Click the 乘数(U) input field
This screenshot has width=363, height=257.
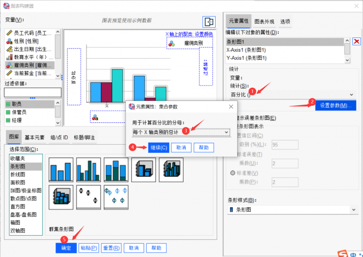[285, 163]
